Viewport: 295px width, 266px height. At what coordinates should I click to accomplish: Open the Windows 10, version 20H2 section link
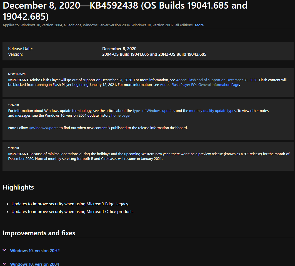tap(35, 250)
